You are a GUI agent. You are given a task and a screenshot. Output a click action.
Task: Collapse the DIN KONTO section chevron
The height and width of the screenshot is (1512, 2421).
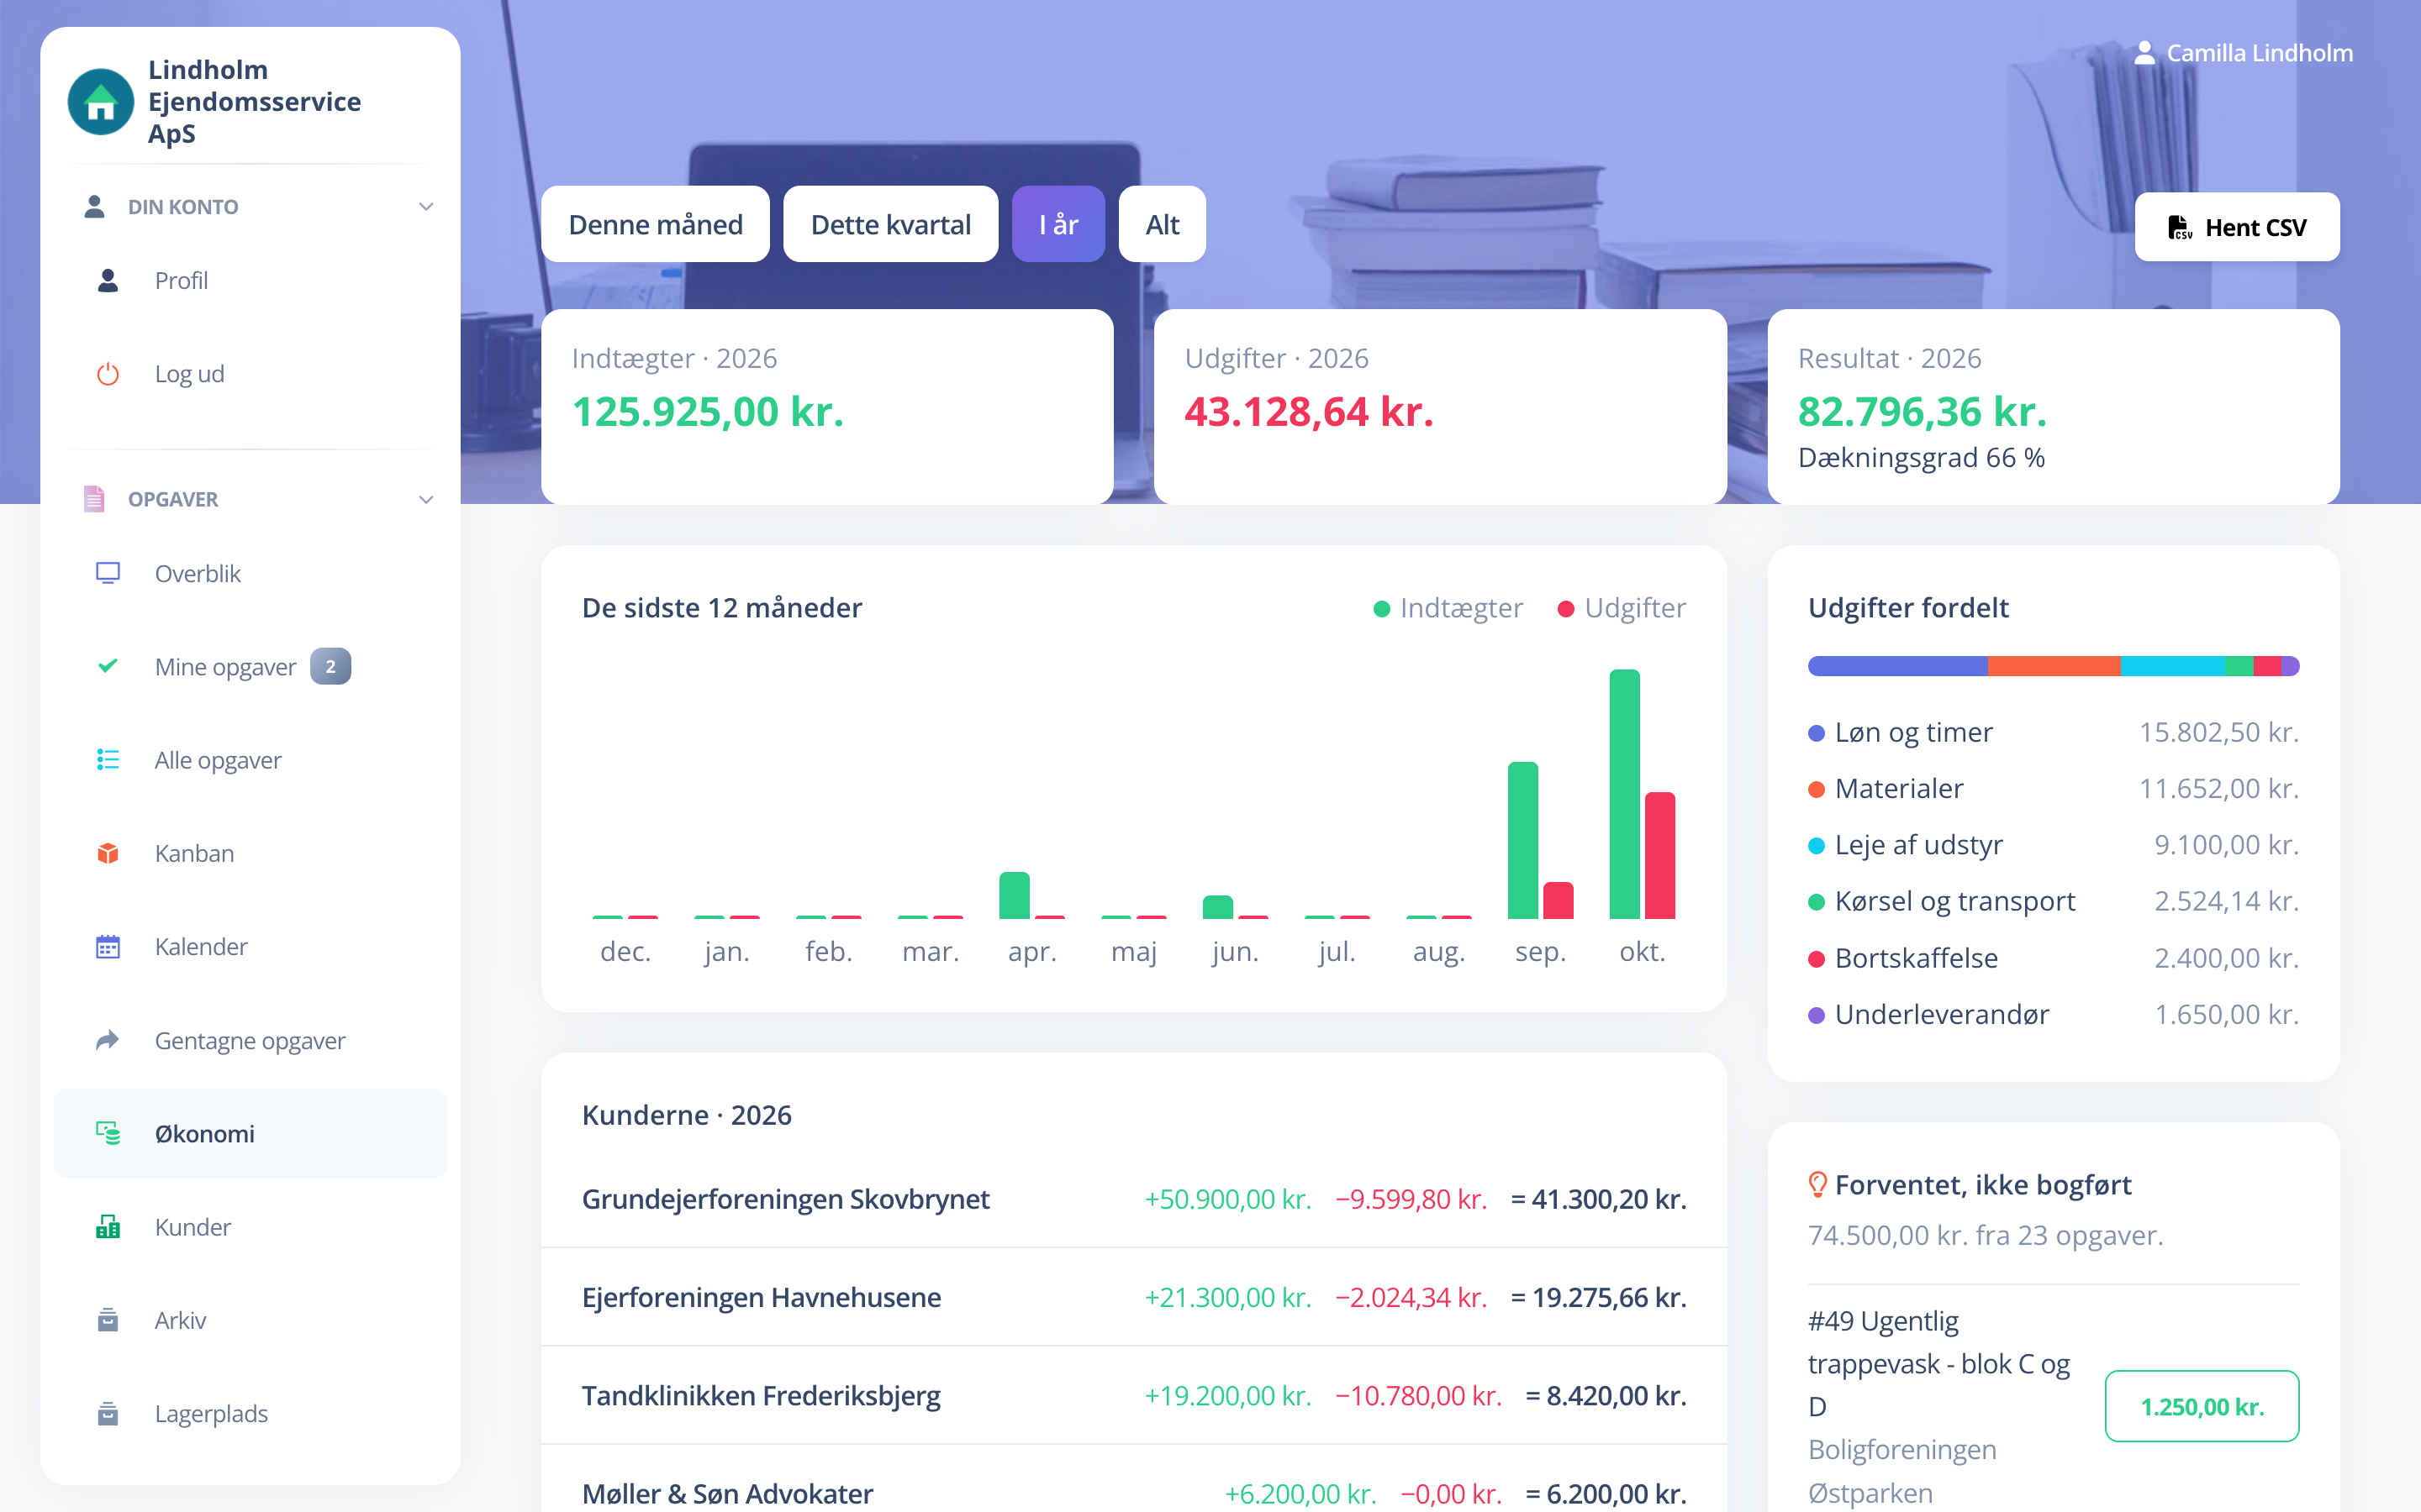pyautogui.click(x=426, y=207)
